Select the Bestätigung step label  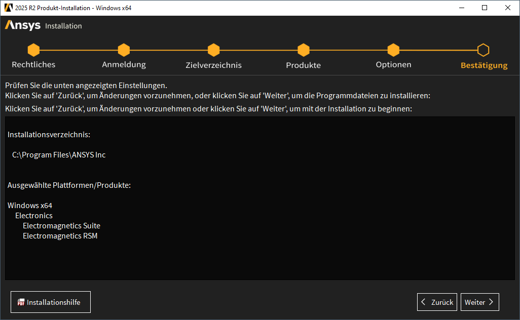484,65
